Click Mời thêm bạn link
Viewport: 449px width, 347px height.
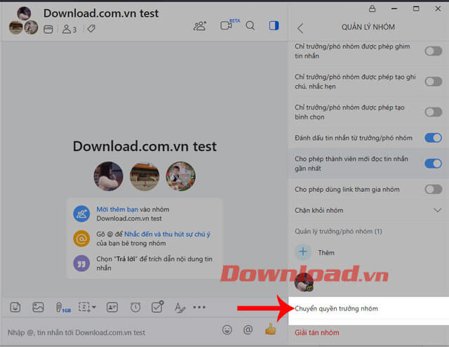tap(117, 209)
